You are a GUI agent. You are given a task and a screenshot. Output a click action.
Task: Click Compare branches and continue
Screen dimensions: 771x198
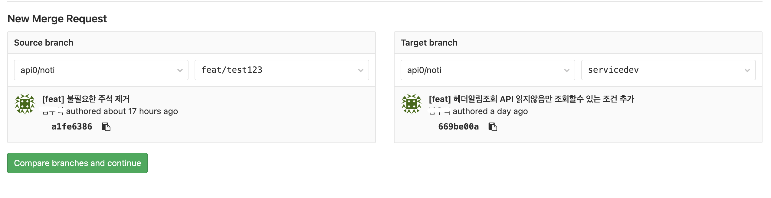click(77, 163)
